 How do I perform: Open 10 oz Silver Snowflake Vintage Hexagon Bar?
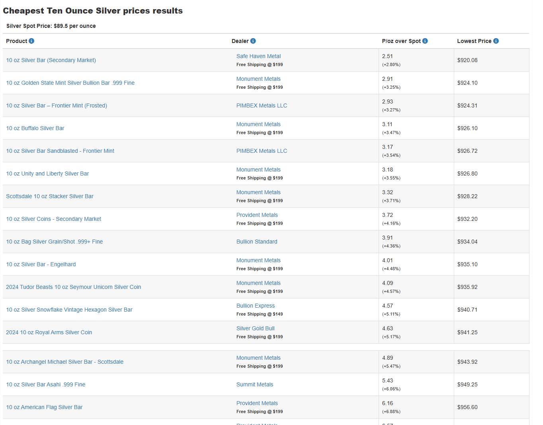click(69, 310)
